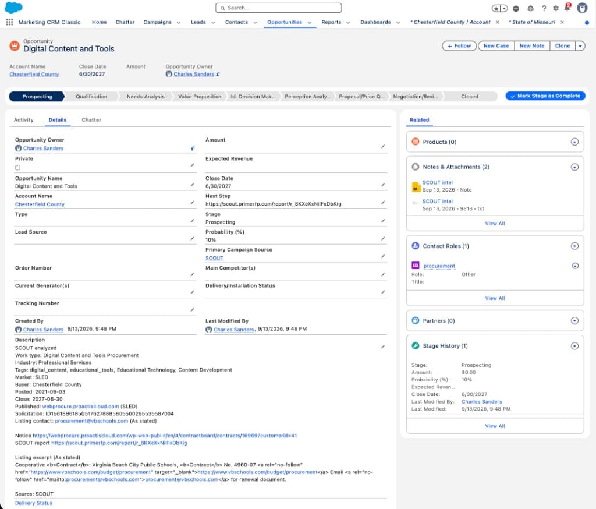The width and height of the screenshot is (596, 509).
Task: Toggle the Private checkbox
Action: [x=17, y=168]
